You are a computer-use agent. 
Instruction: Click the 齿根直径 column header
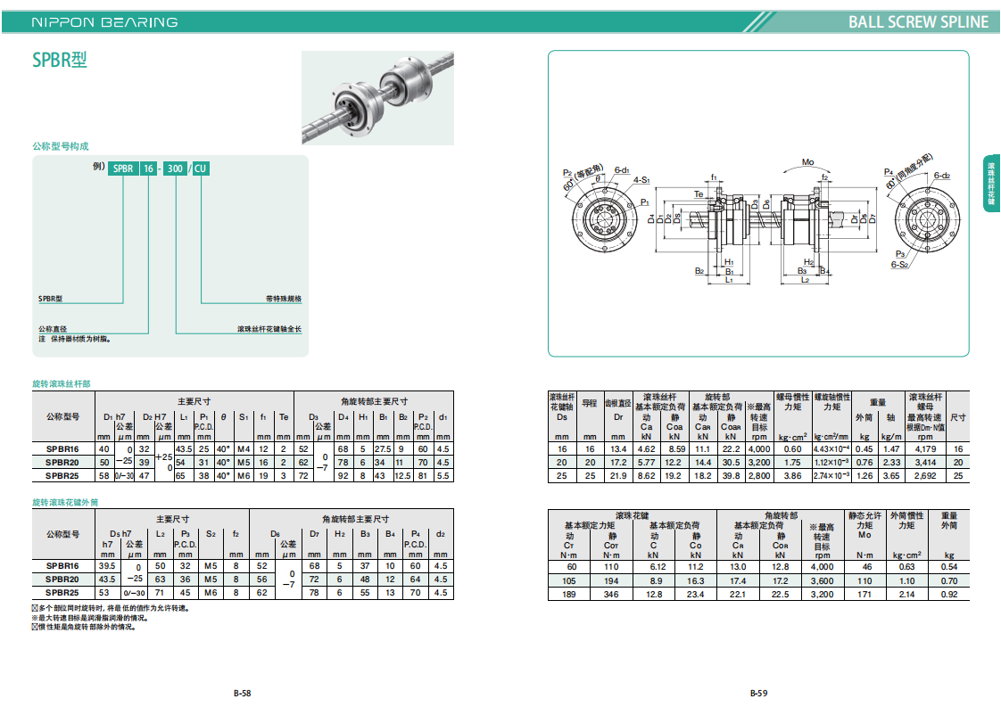click(618, 403)
